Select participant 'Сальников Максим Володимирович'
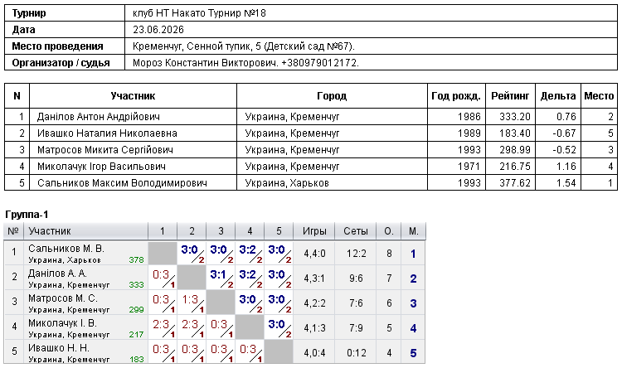The image size is (622, 368). click(x=122, y=183)
